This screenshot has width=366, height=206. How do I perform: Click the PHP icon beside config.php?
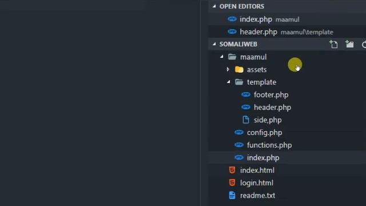pyautogui.click(x=239, y=132)
